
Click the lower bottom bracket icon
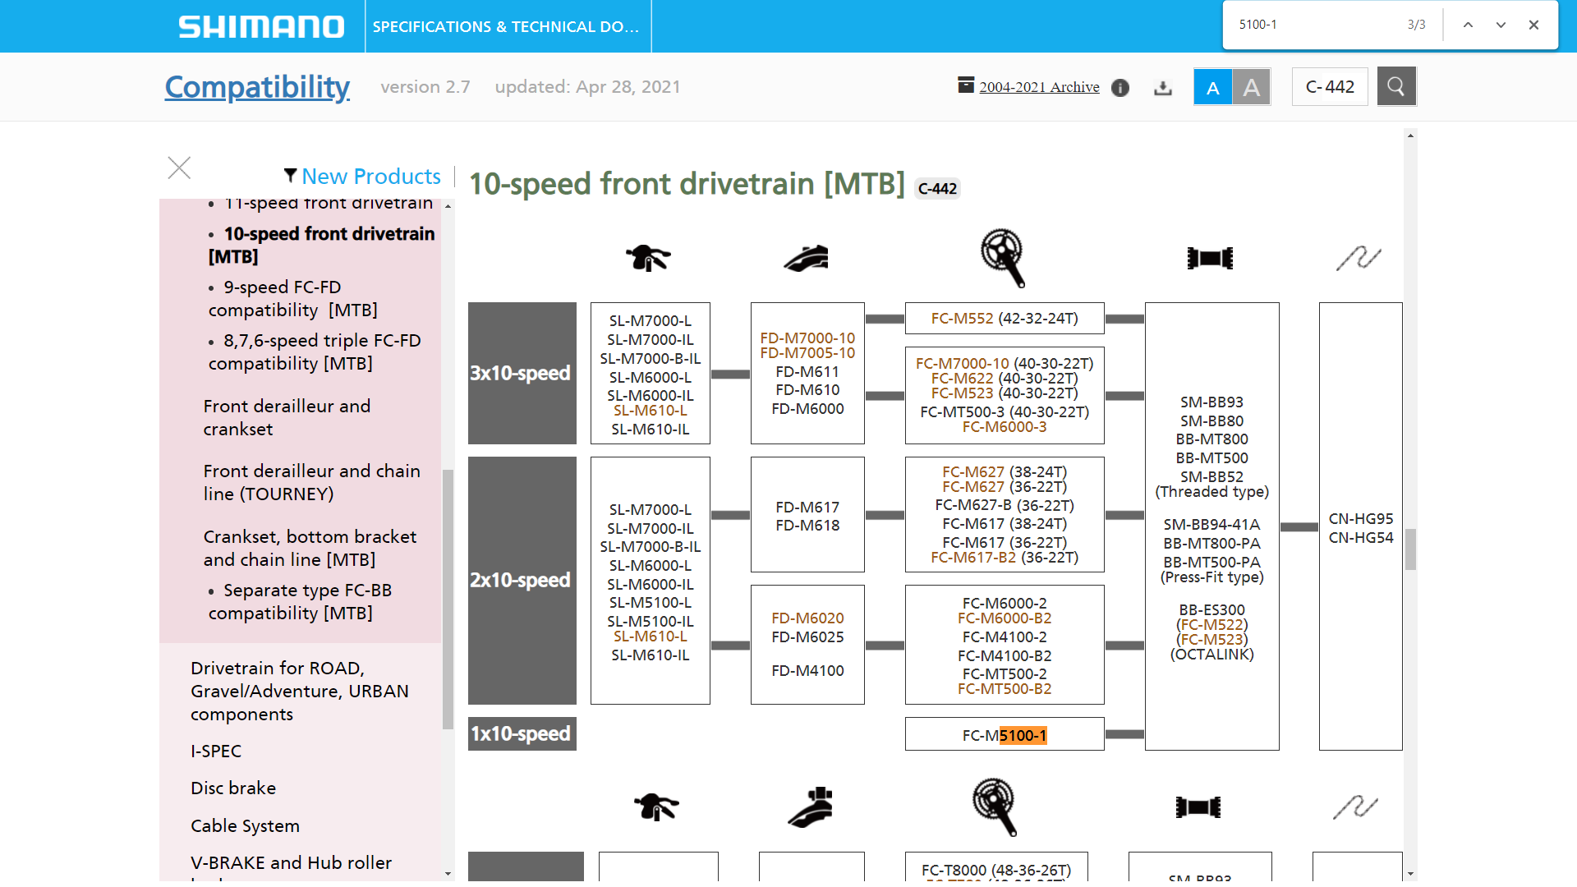tap(1198, 807)
